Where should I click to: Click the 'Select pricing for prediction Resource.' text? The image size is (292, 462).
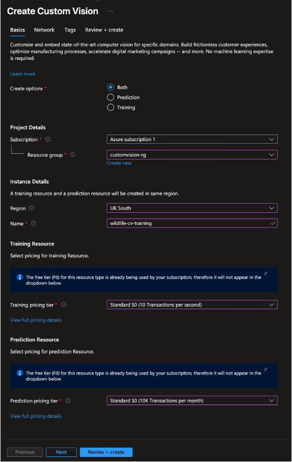pyautogui.click(x=52, y=351)
